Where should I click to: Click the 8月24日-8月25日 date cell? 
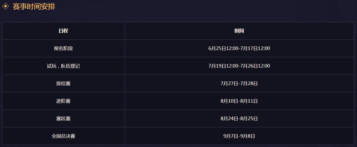coord(239,118)
